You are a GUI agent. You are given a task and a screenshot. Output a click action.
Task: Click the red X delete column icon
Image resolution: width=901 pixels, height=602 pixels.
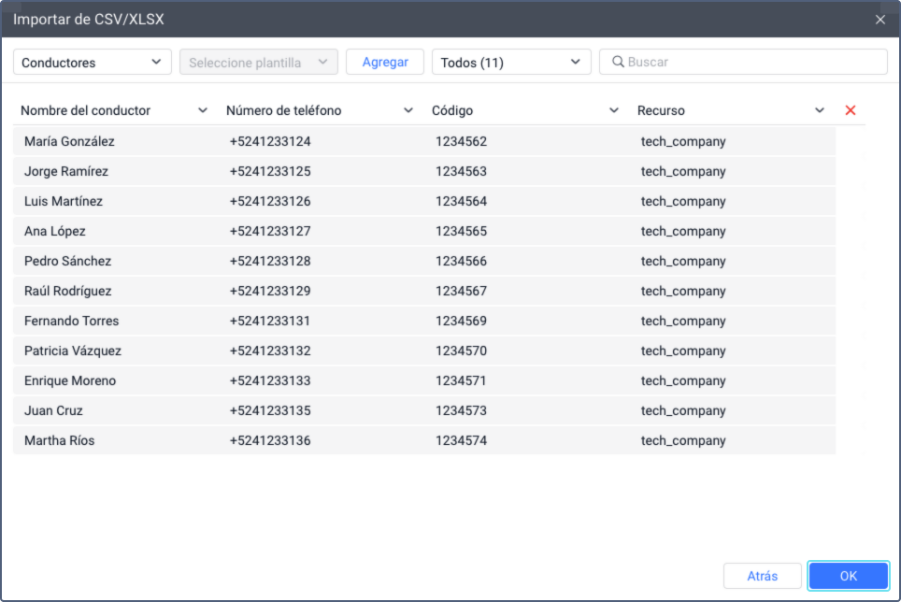[851, 110]
